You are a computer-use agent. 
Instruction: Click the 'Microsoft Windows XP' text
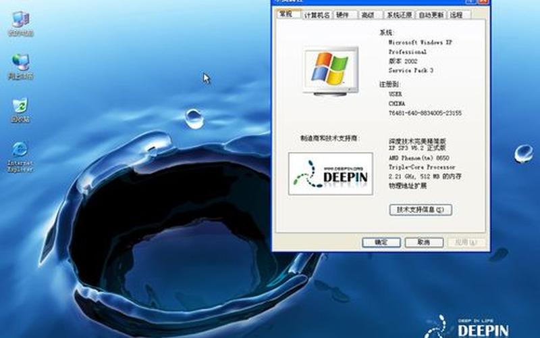[420, 43]
